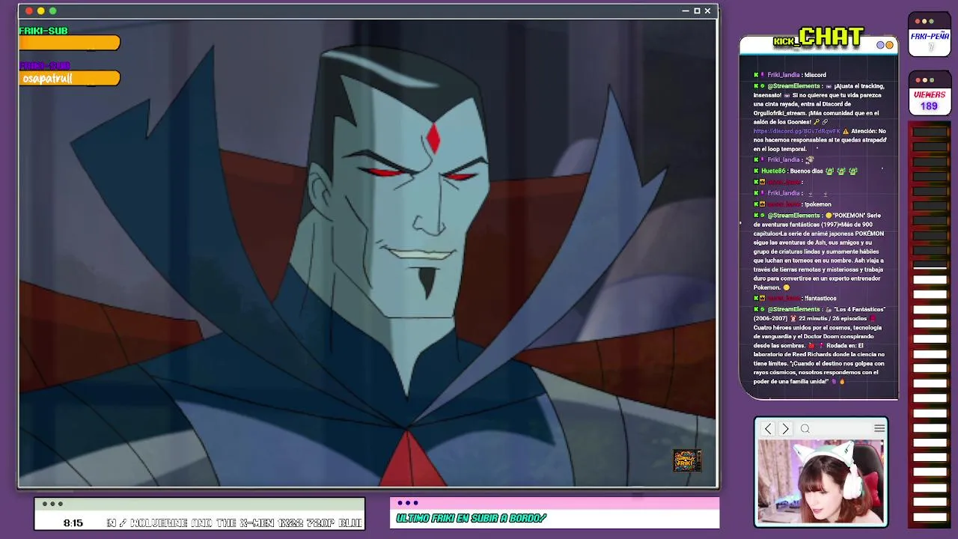Click the '!fantasticos' command chat message
Viewport: 958px width, 539px height.
coord(795,298)
